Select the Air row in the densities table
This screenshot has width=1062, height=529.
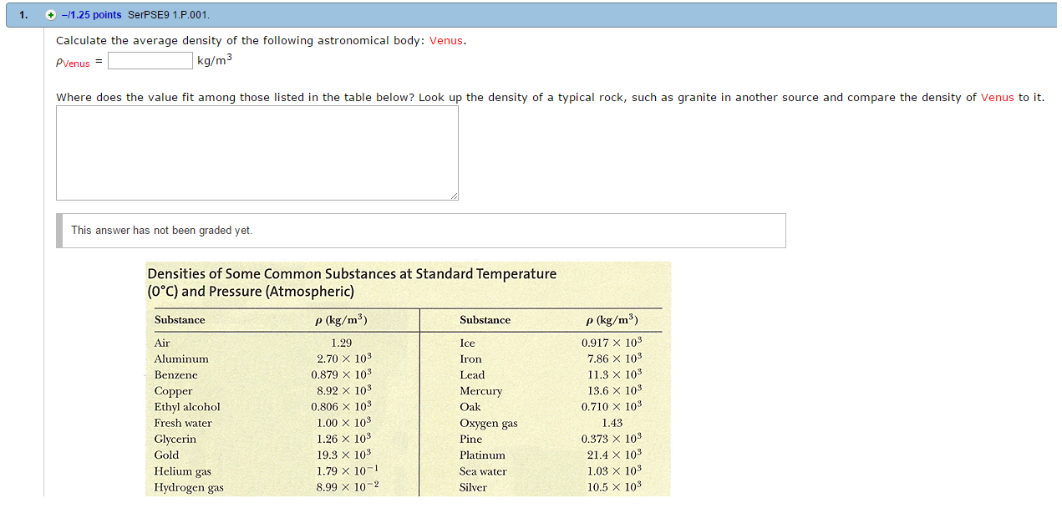click(161, 343)
